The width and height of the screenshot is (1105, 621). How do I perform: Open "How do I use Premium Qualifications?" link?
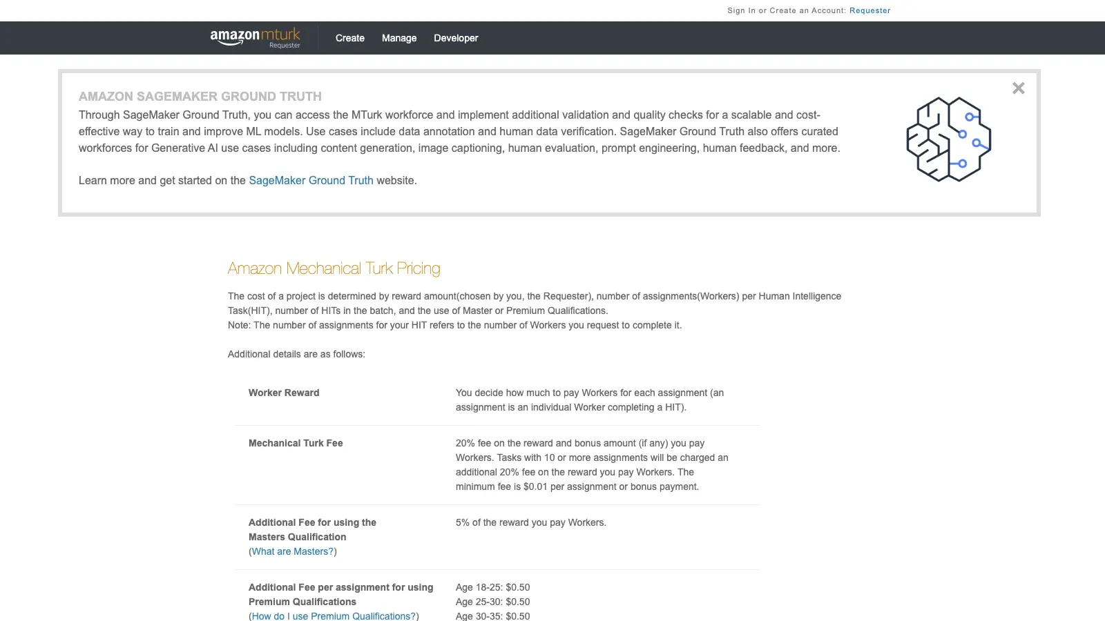334,616
